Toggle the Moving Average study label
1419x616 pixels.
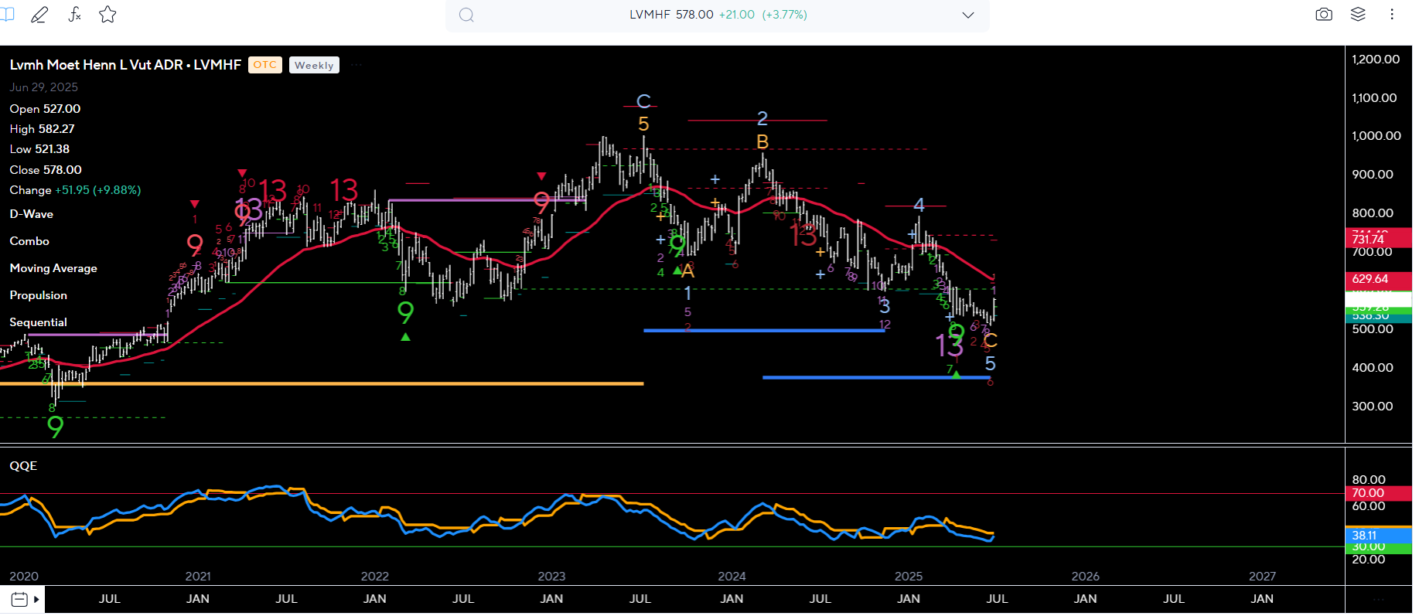(x=53, y=268)
